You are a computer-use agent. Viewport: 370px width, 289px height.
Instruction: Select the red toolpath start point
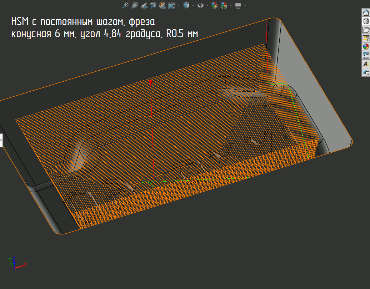[x=151, y=81]
